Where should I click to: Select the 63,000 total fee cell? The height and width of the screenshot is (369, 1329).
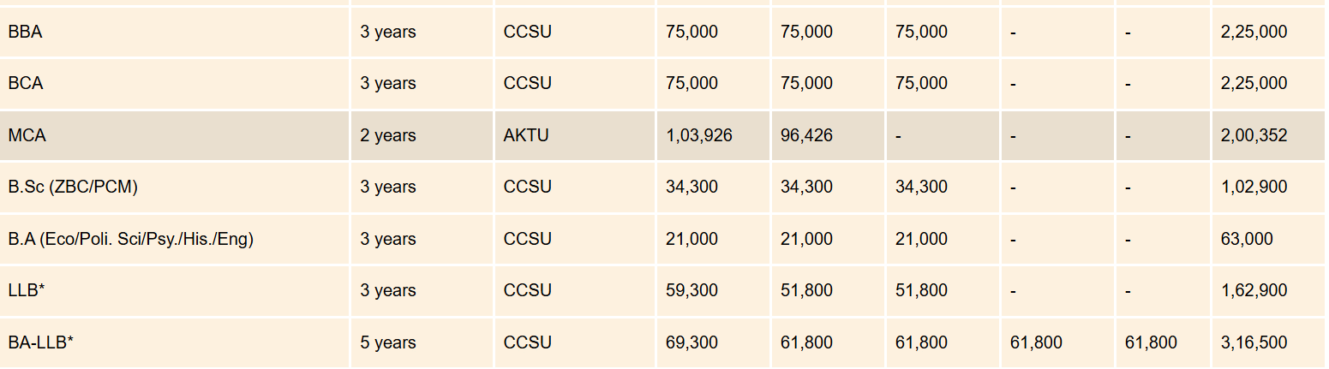(1247, 240)
